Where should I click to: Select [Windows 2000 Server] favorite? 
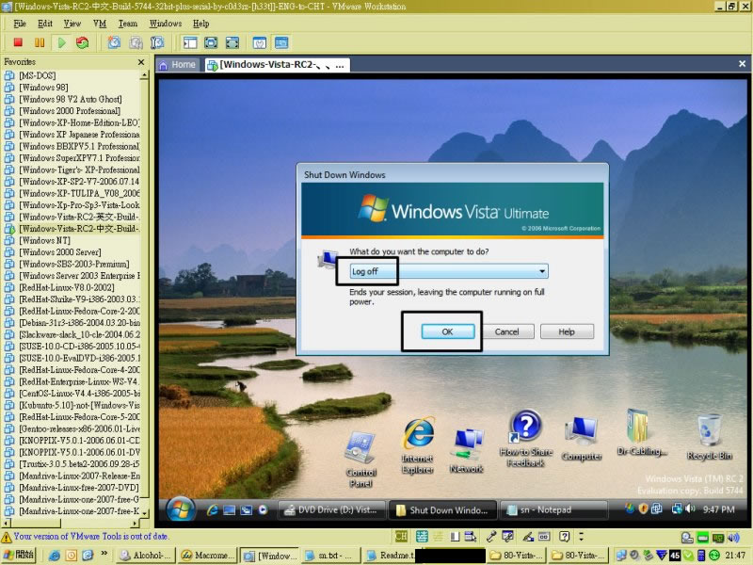[60, 252]
